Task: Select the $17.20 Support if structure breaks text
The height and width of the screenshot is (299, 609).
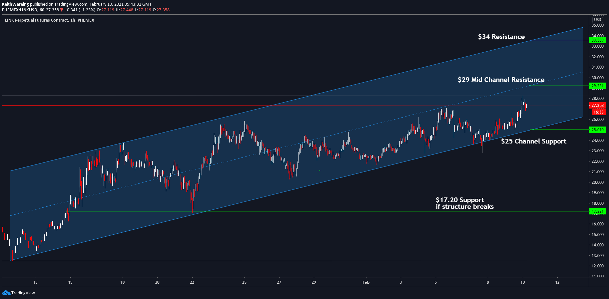Action: [464, 203]
